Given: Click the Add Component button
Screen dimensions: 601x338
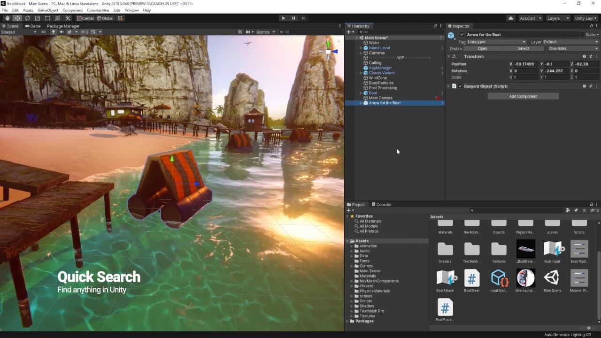Looking at the screenshot, I should point(523,96).
